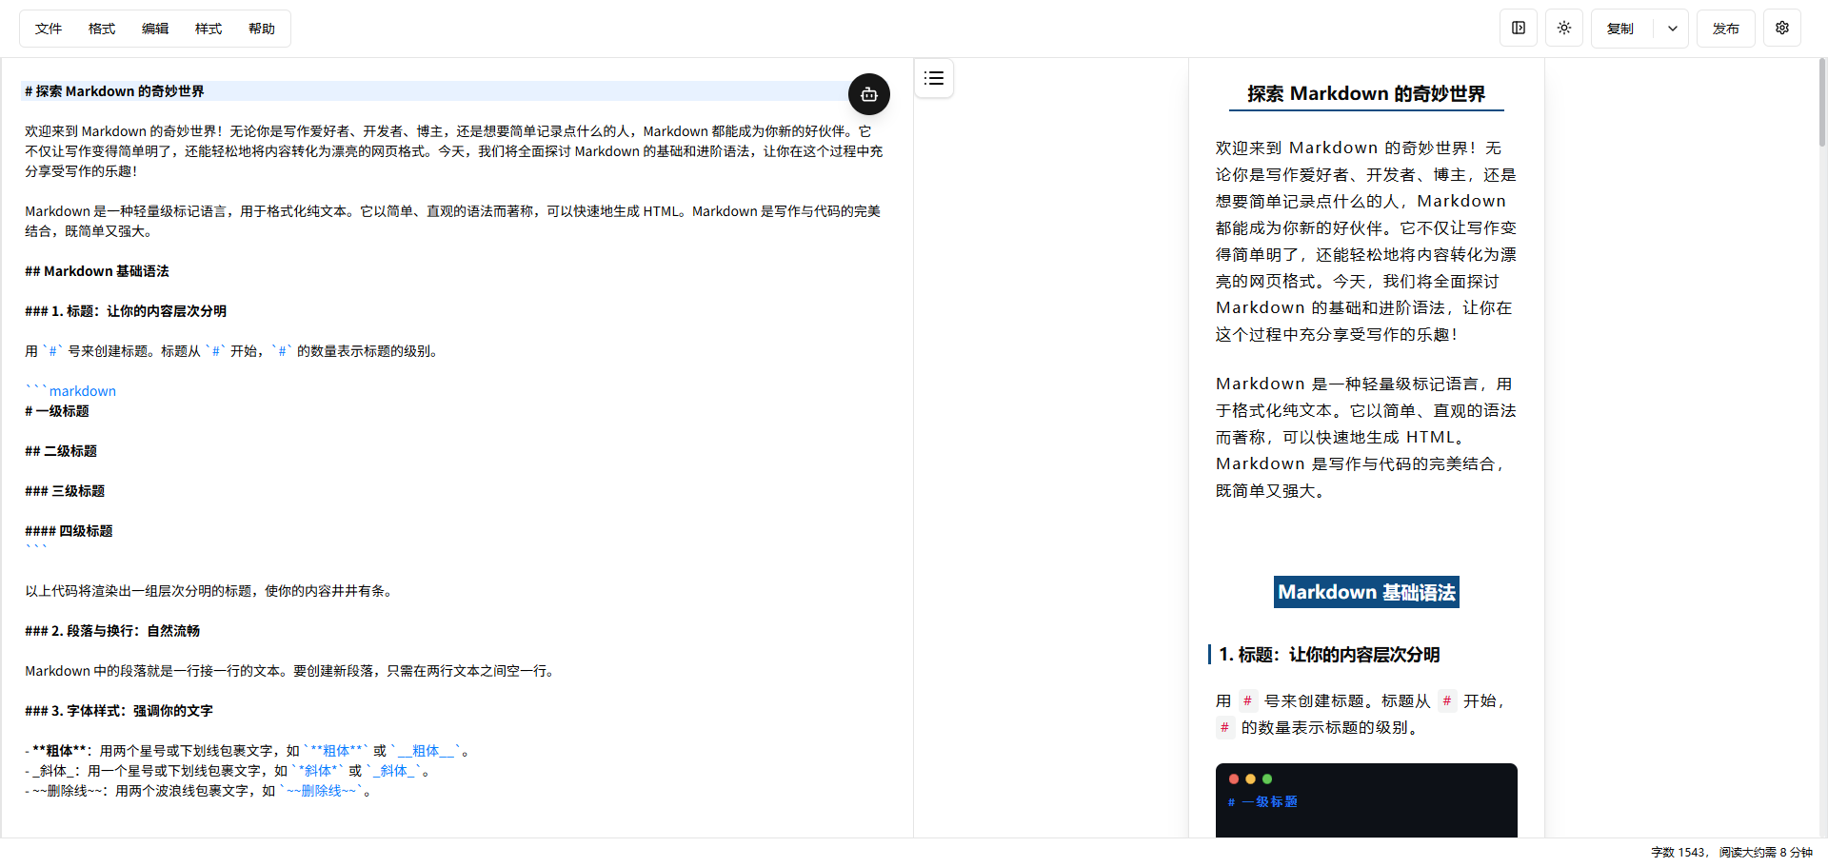1828x867 pixels.
Task: Click editor line '## Markdown 基础语法'
Action: point(97,271)
